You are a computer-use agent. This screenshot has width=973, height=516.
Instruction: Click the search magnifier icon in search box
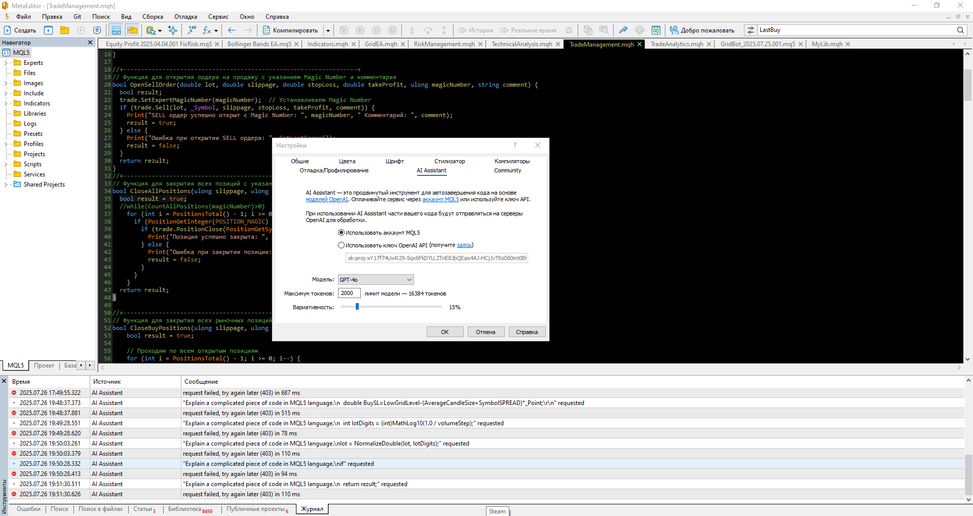pyautogui.click(x=960, y=30)
